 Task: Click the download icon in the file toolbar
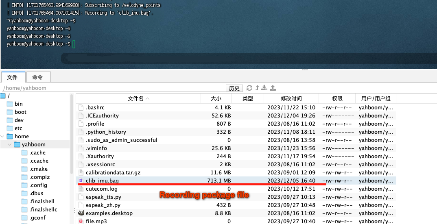(x=264, y=88)
